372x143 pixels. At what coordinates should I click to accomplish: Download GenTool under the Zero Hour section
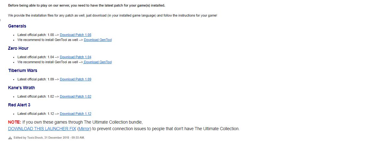coord(97,62)
